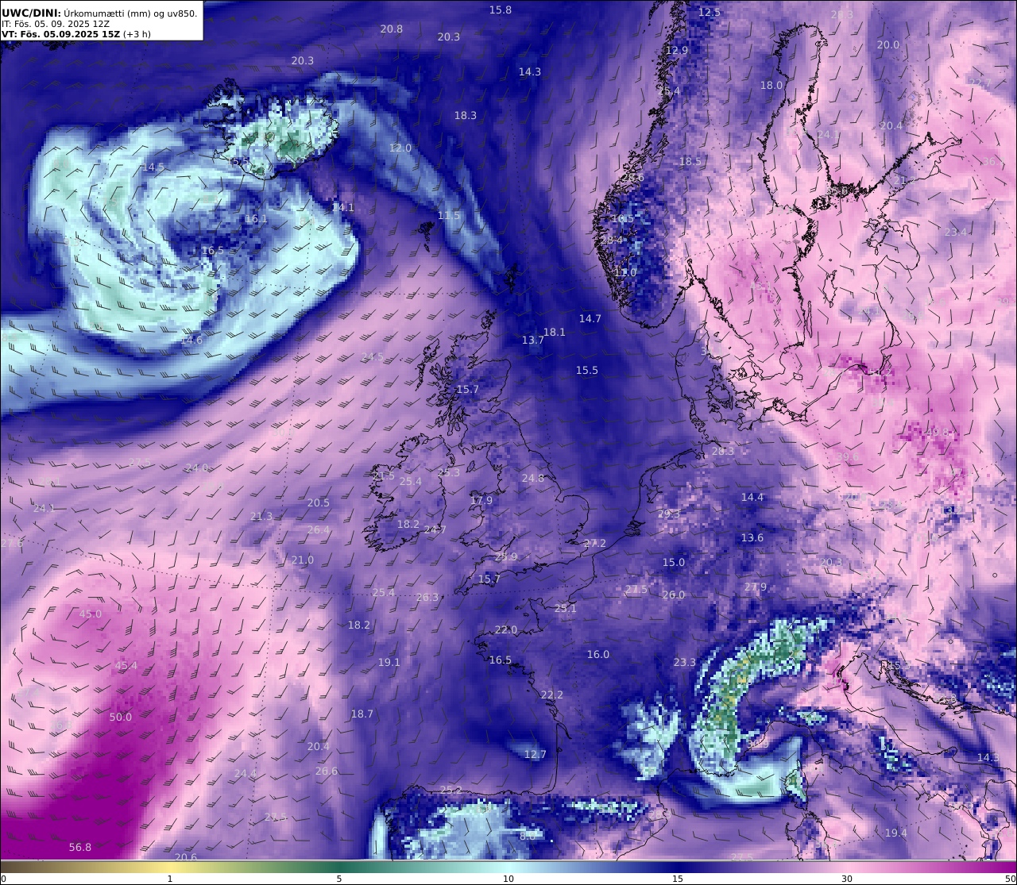
Task: Click the 23.3 value west of the Alps
Action: click(x=685, y=663)
